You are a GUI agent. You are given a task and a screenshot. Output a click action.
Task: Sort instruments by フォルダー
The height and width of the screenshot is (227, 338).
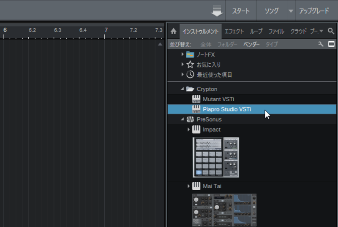pyautogui.click(x=227, y=45)
